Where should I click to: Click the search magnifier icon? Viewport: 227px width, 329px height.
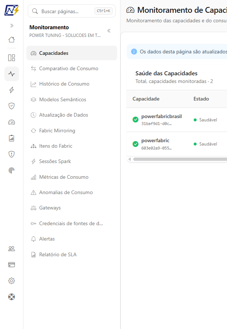pos(35,11)
